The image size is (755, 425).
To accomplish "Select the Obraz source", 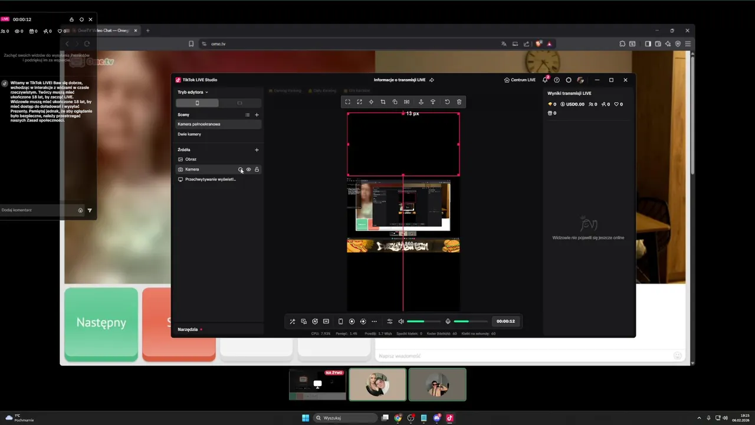I will tap(218, 159).
